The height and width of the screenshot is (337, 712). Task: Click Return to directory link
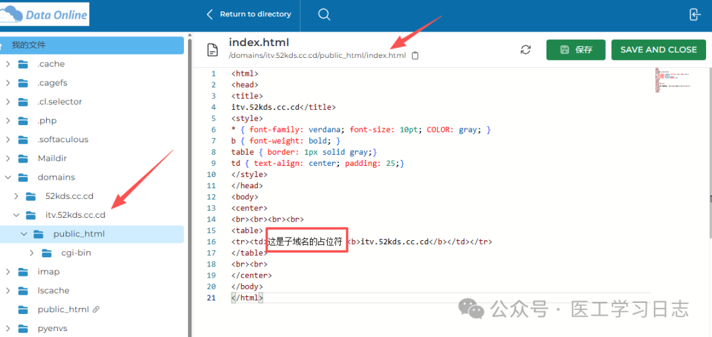tap(249, 14)
